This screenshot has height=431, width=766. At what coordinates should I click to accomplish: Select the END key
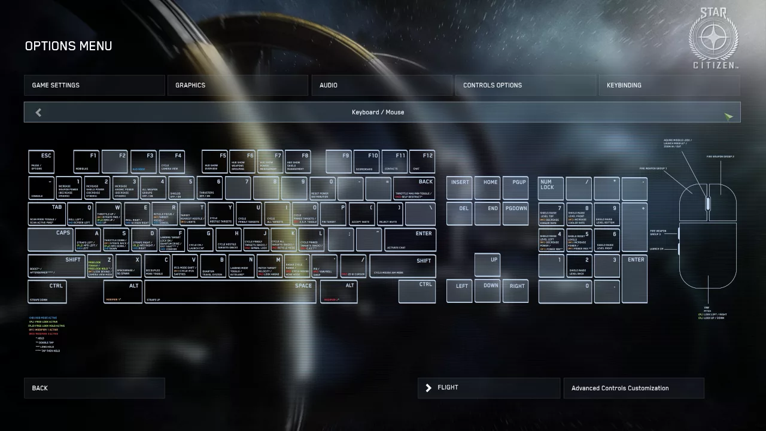(488, 214)
